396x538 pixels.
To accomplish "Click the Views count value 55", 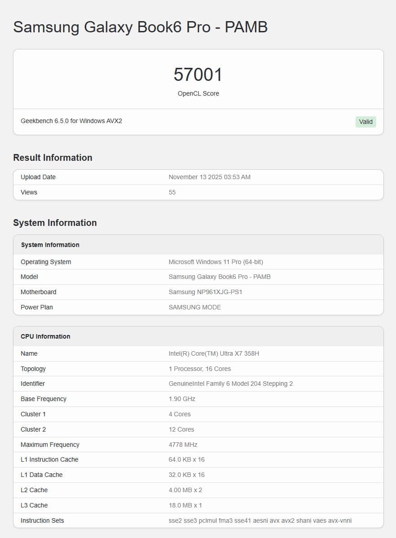I will point(172,192).
